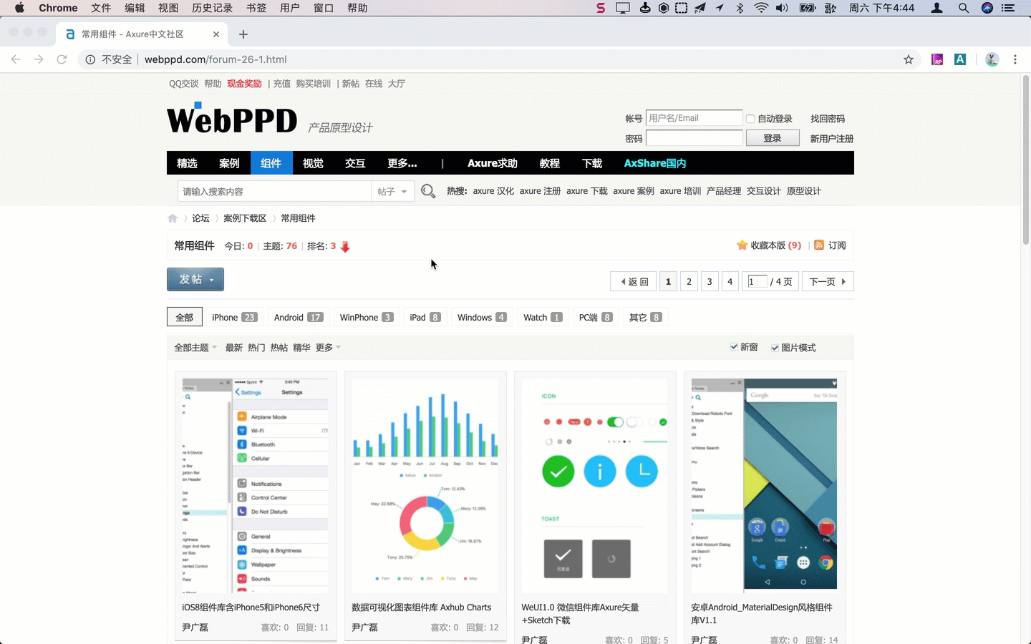This screenshot has width=1031, height=644.
Task: Open the volume control in the menu bar
Action: 782,8
